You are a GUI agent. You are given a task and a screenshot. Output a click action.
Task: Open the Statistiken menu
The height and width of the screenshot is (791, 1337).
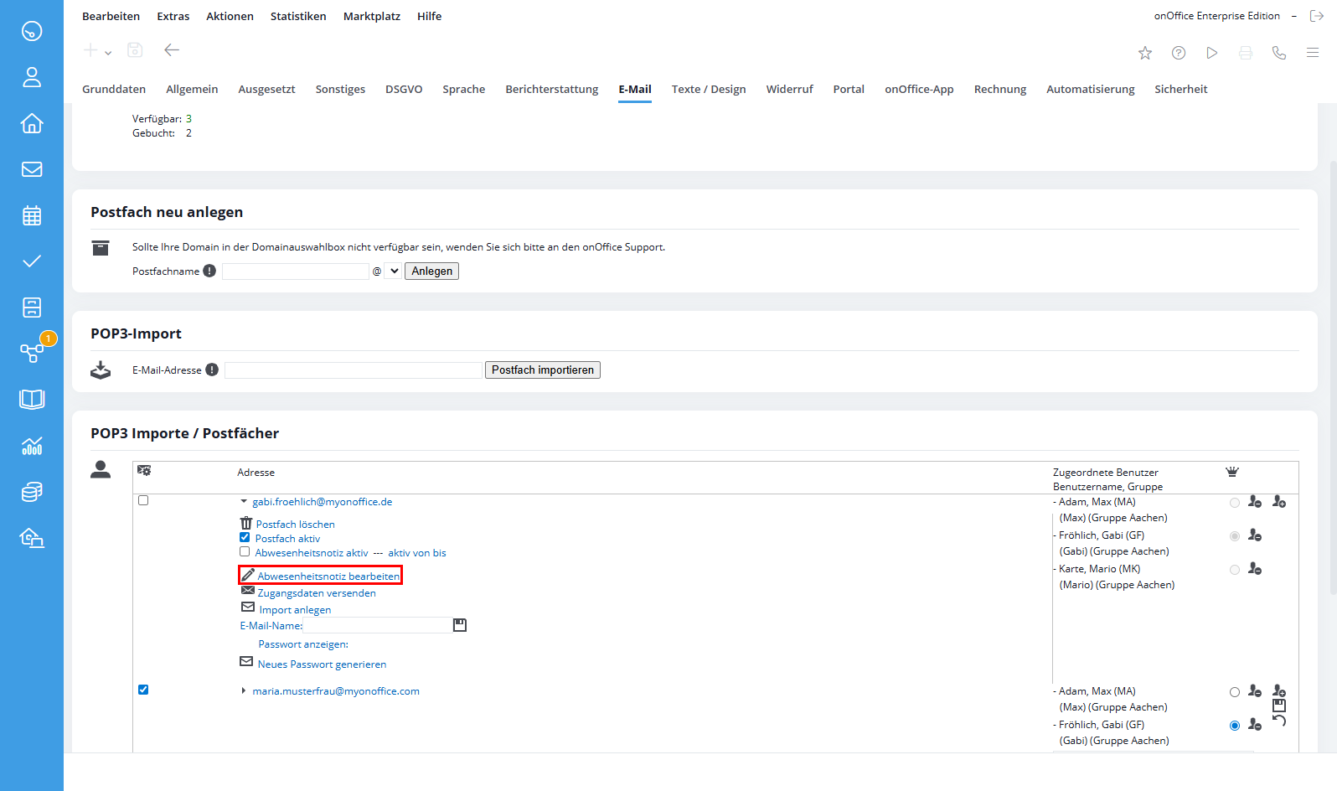click(297, 16)
